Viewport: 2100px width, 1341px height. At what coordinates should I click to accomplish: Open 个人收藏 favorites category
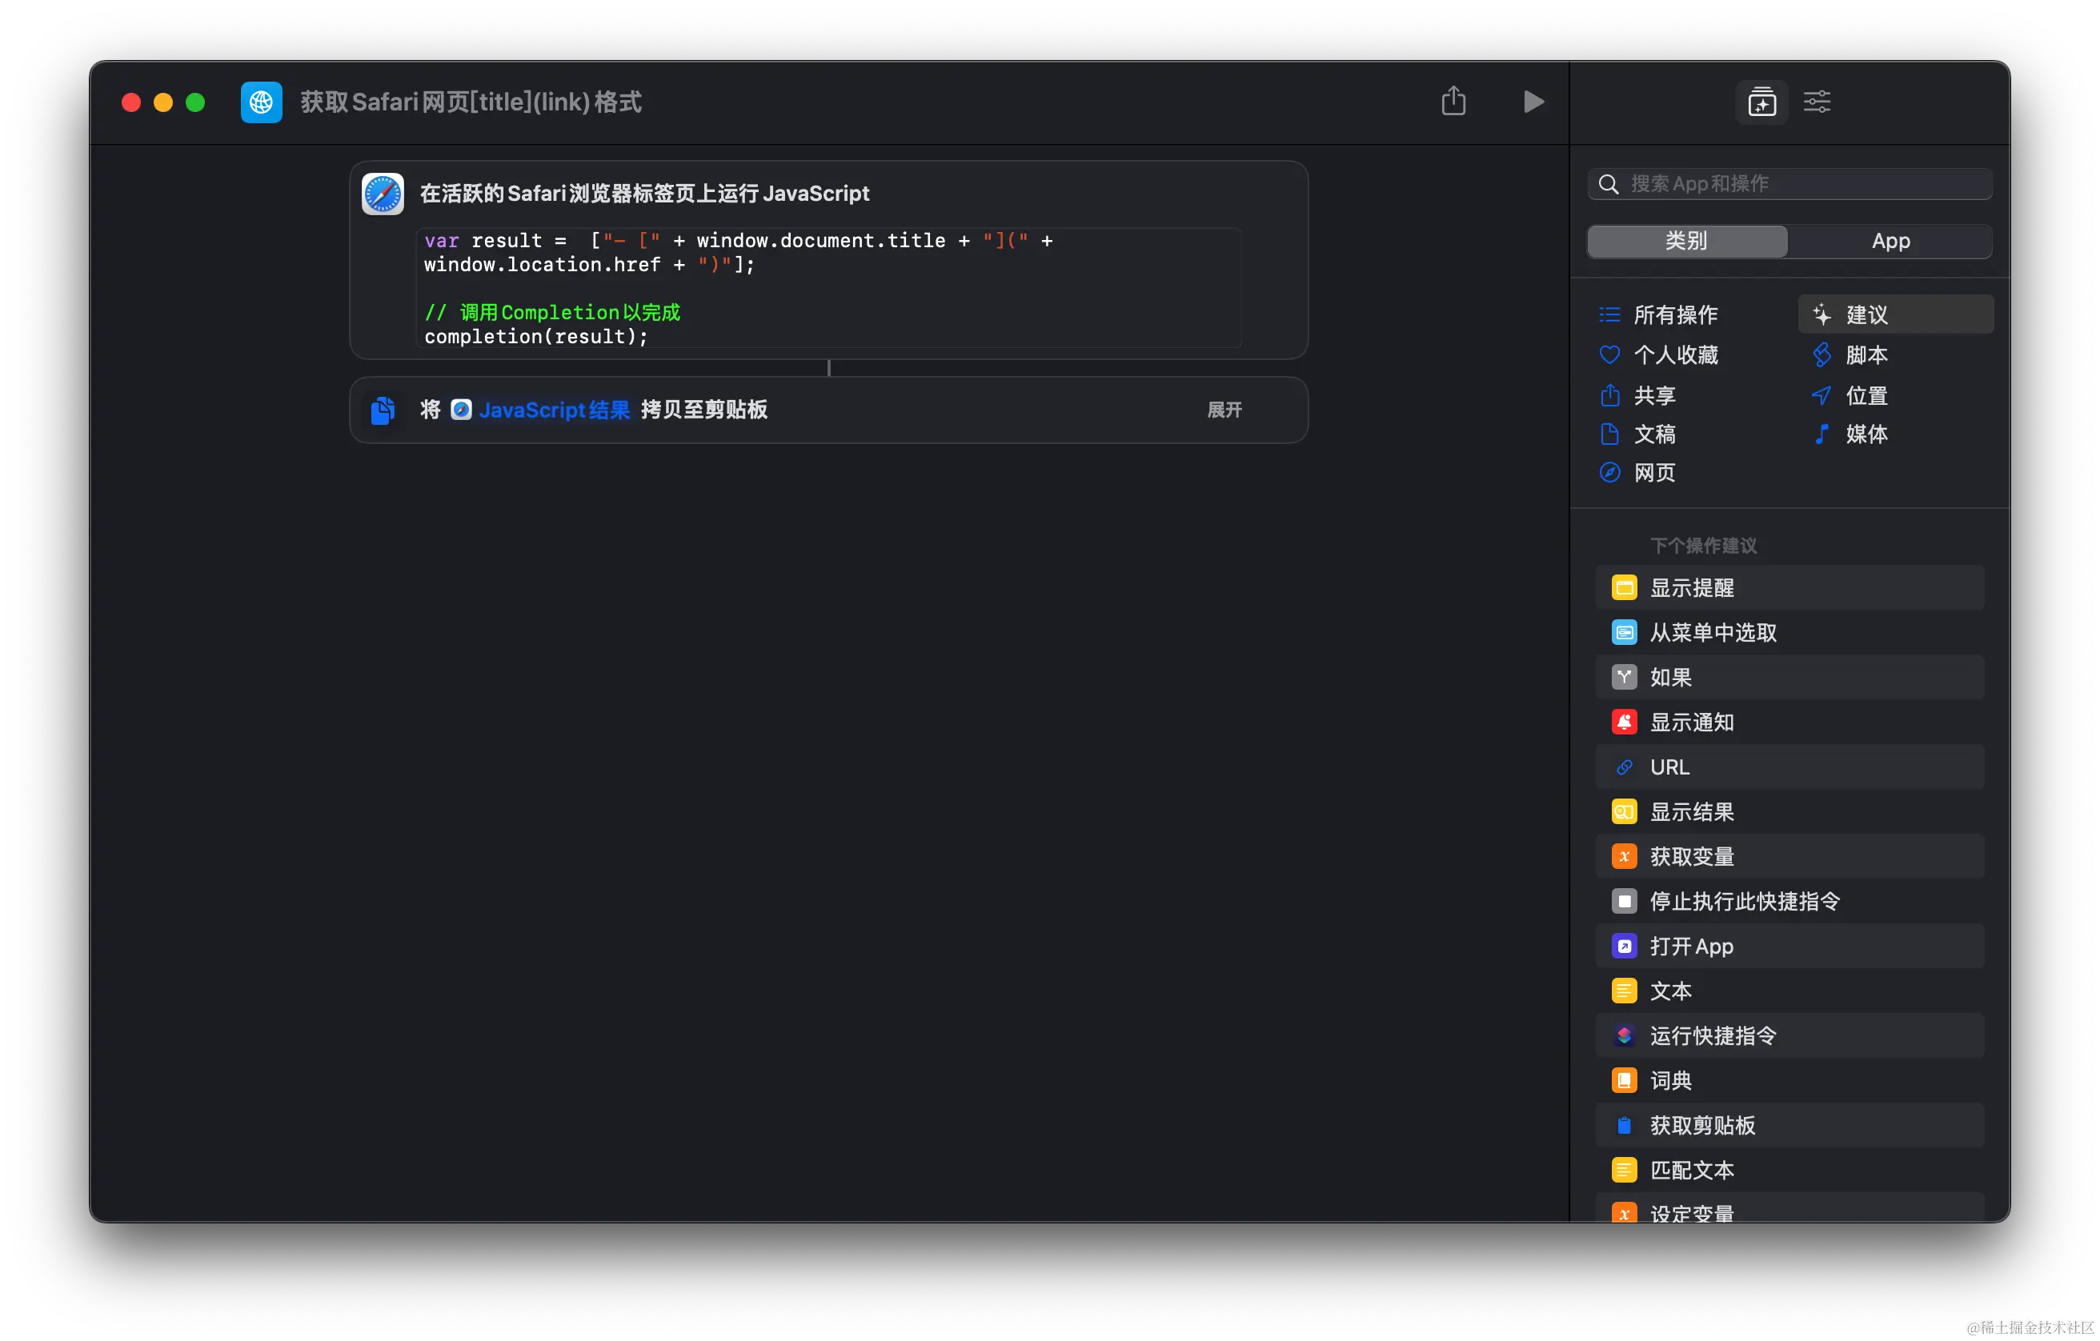[x=1674, y=355]
